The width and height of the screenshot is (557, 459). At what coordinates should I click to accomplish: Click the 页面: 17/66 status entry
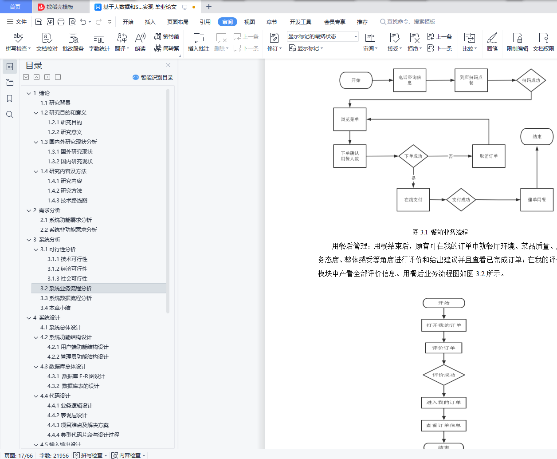point(19,455)
